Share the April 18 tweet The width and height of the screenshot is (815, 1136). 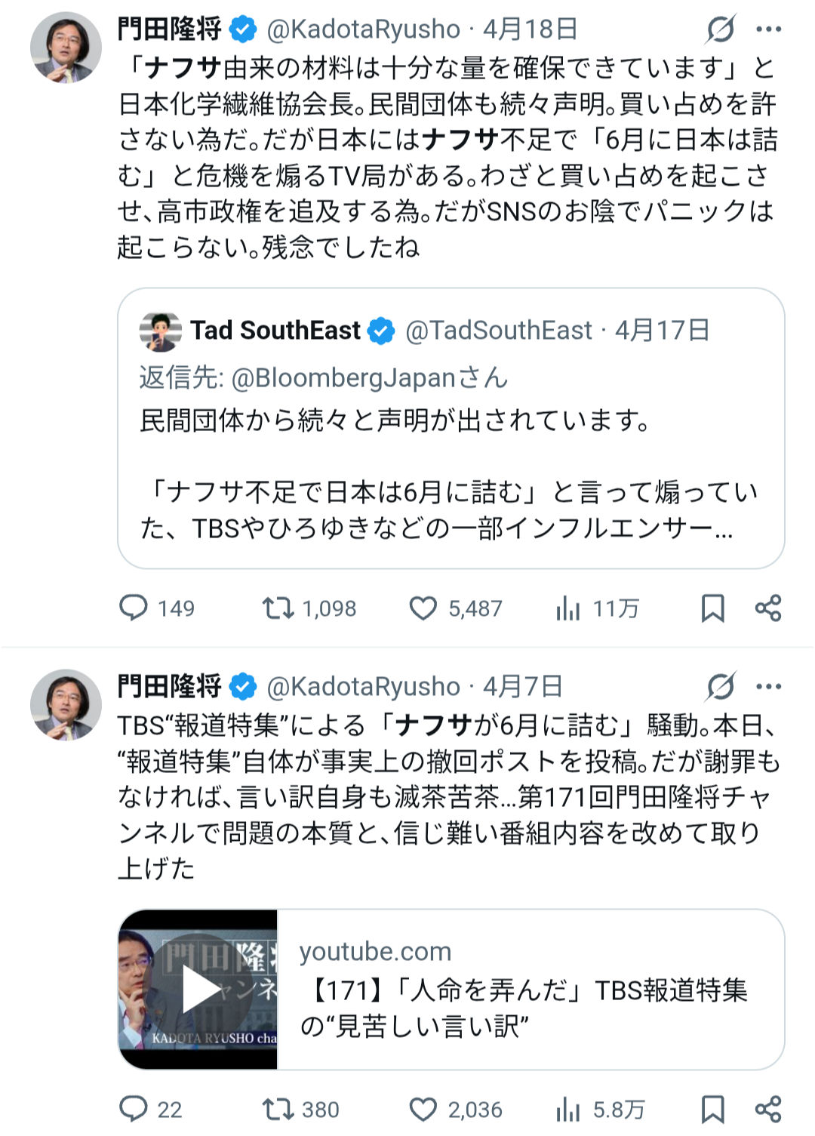pyautogui.click(x=768, y=608)
